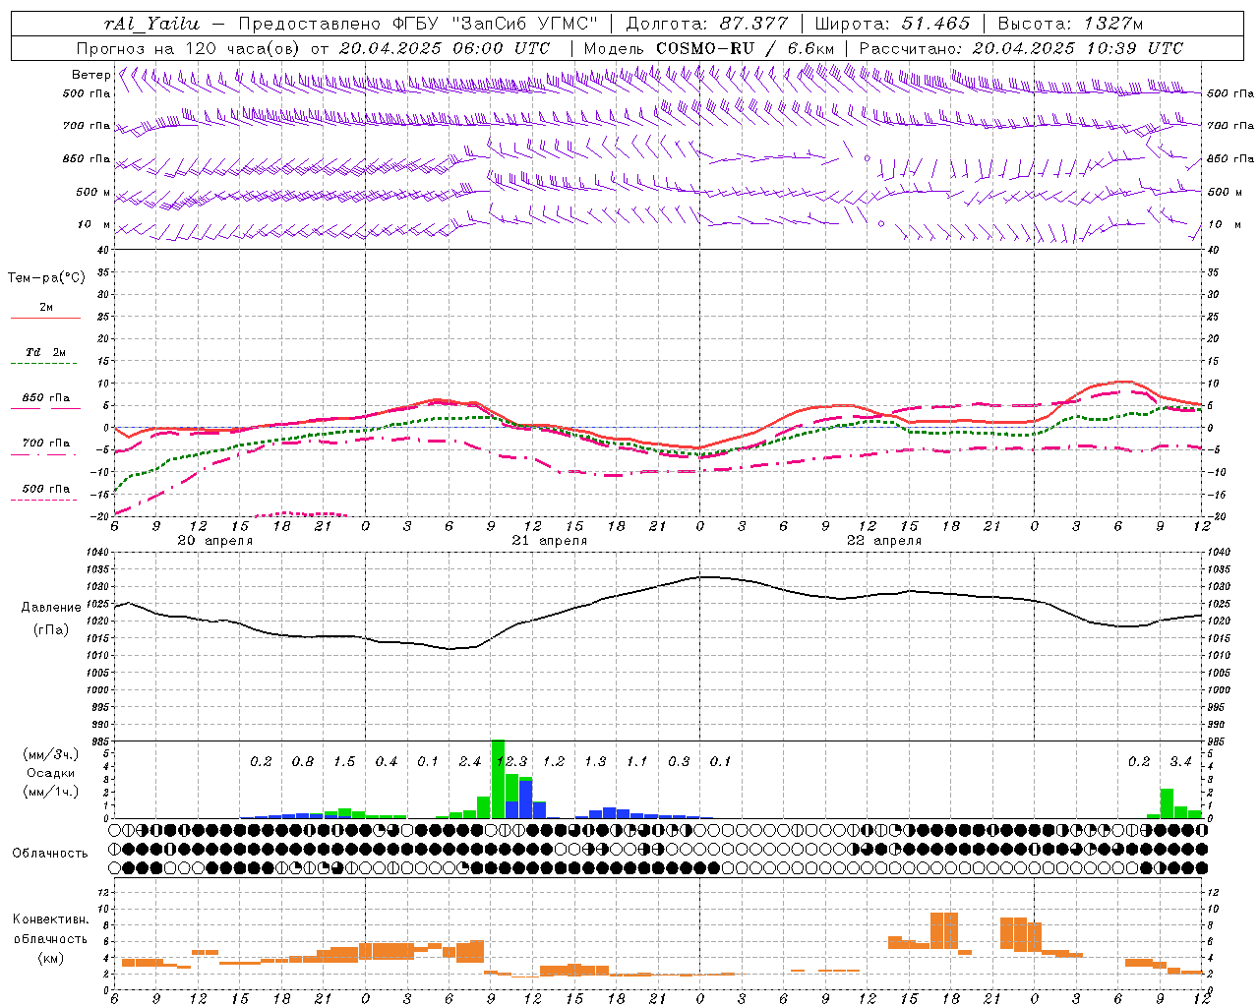Click the 'Облачность' cloud cover label
This screenshot has width=1259, height=1007.
pos(50,853)
